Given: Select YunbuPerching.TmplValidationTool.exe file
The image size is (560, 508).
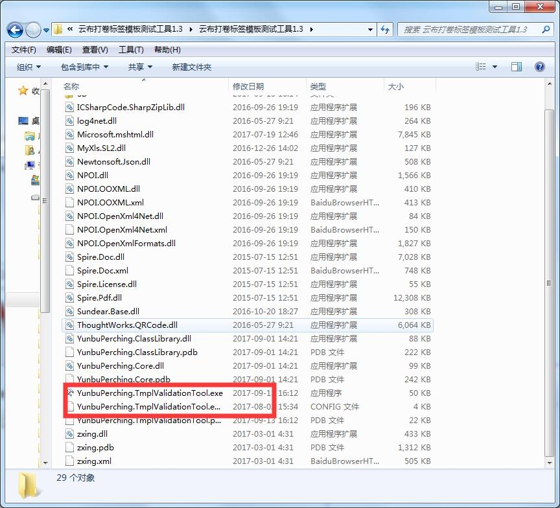Looking at the screenshot, I should (x=150, y=393).
